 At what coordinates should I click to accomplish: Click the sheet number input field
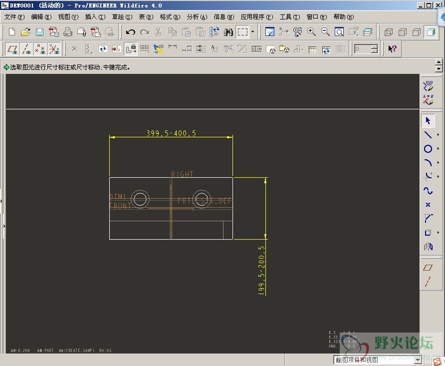click(x=363, y=49)
